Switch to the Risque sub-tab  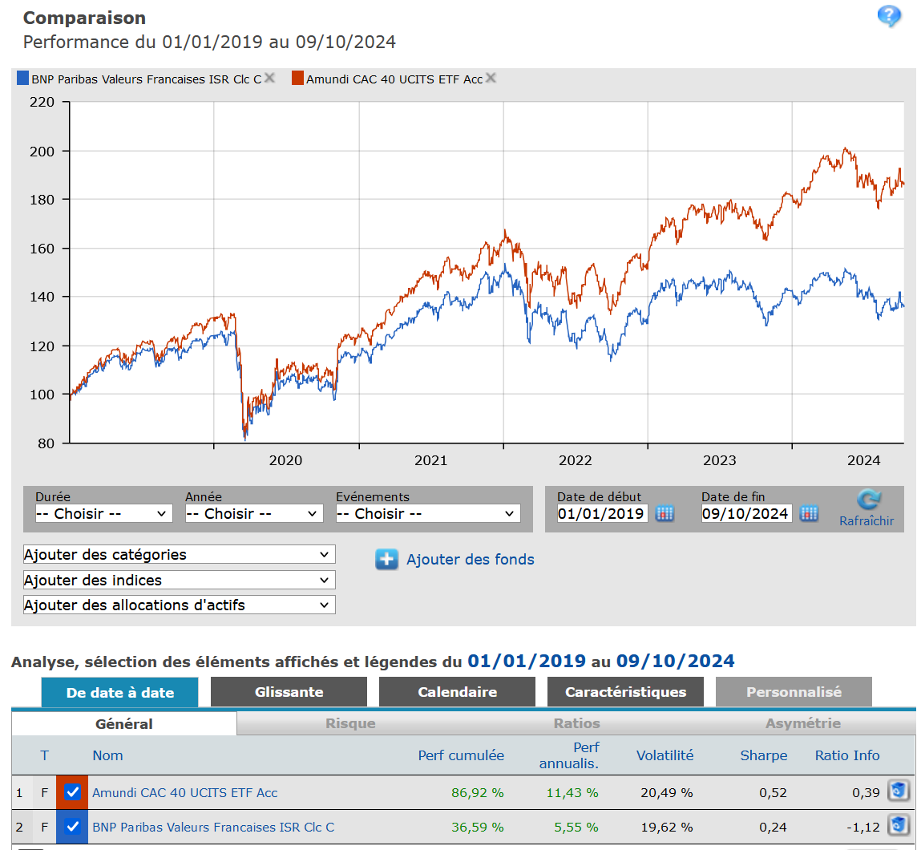(350, 723)
